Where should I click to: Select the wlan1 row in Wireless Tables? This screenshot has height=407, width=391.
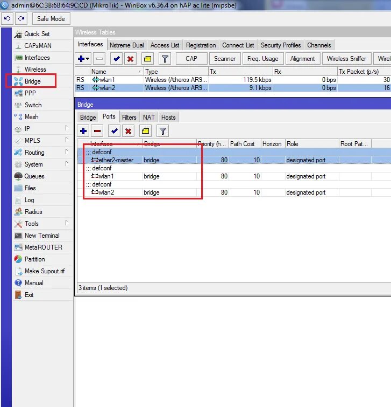pos(233,80)
